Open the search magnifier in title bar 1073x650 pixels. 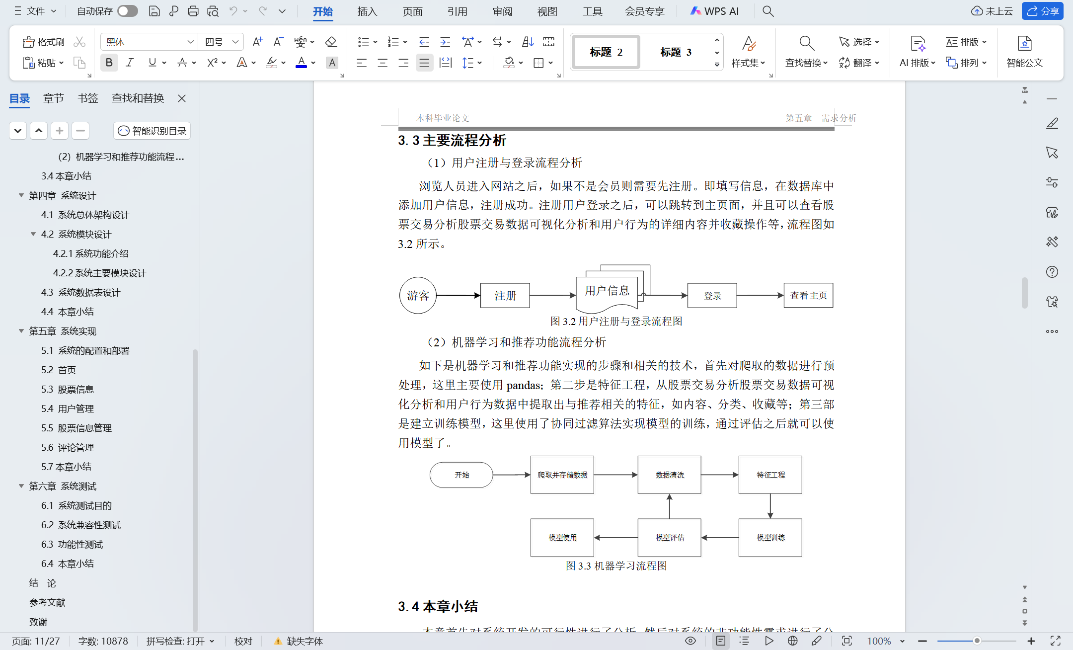click(x=768, y=11)
